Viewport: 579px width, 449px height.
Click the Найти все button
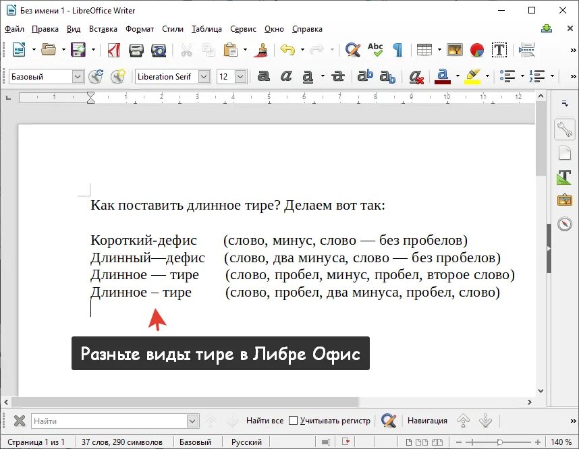click(265, 421)
